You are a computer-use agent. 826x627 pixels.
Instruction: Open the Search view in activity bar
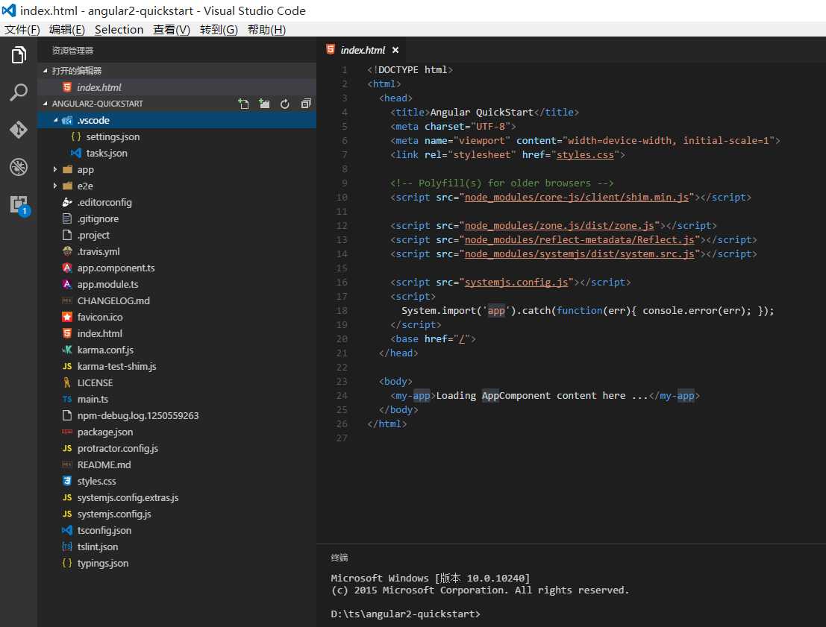[x=19, y=92]
